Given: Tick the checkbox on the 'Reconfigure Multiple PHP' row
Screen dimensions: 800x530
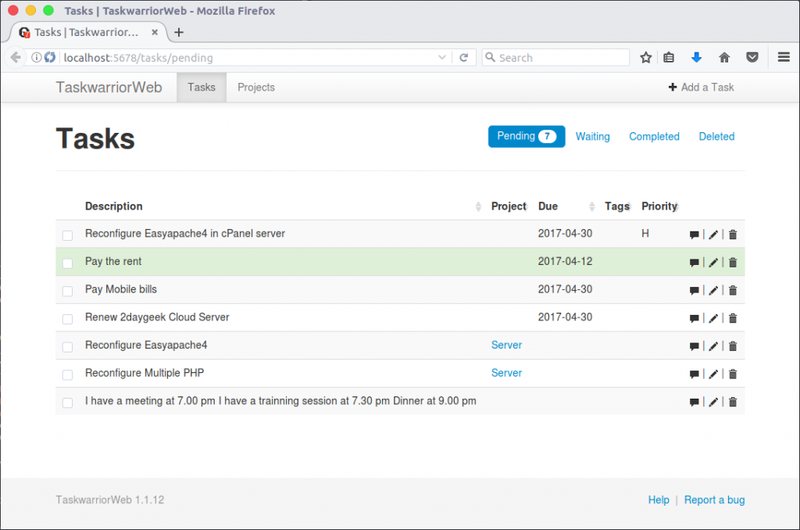Looking at the screenshot, I should point(67,374).
